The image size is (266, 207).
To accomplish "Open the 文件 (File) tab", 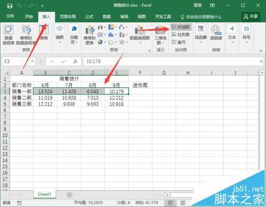I will (10, 16).
